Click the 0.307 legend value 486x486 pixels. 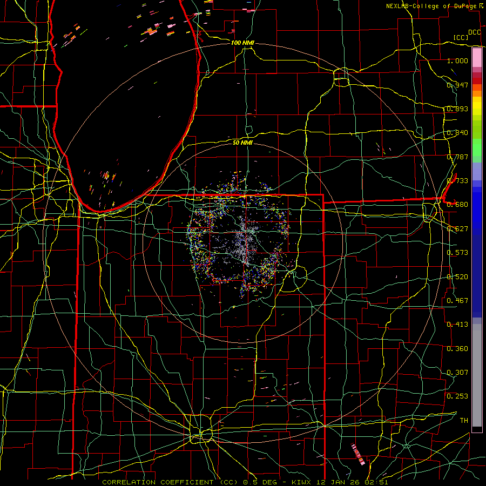(457, 372)
